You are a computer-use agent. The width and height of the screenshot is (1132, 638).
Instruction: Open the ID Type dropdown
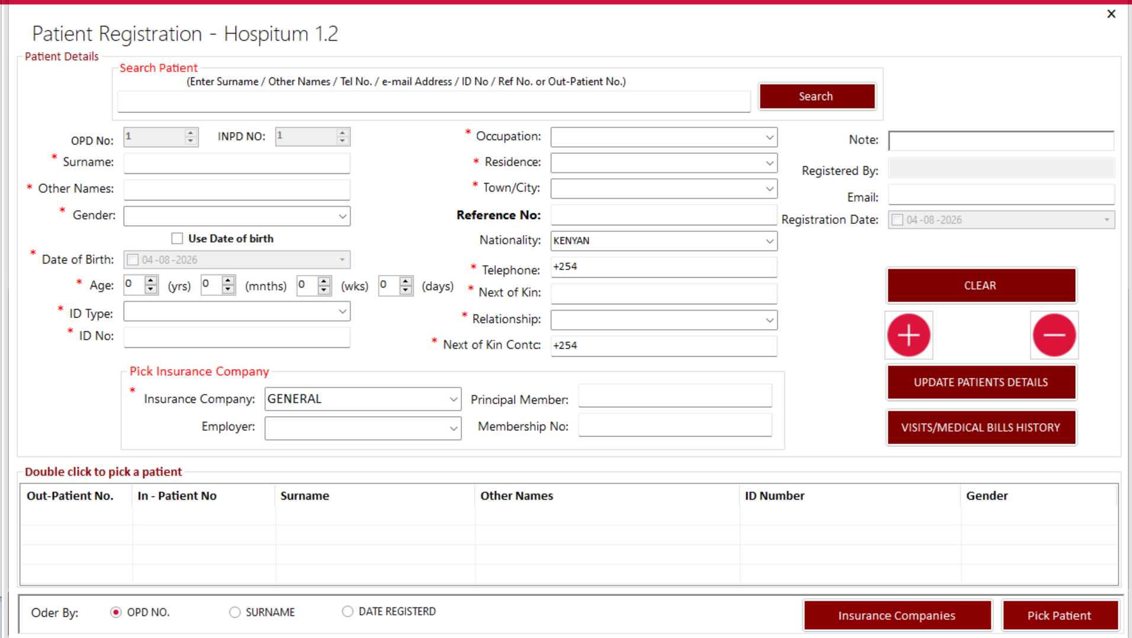pos(342,311)
